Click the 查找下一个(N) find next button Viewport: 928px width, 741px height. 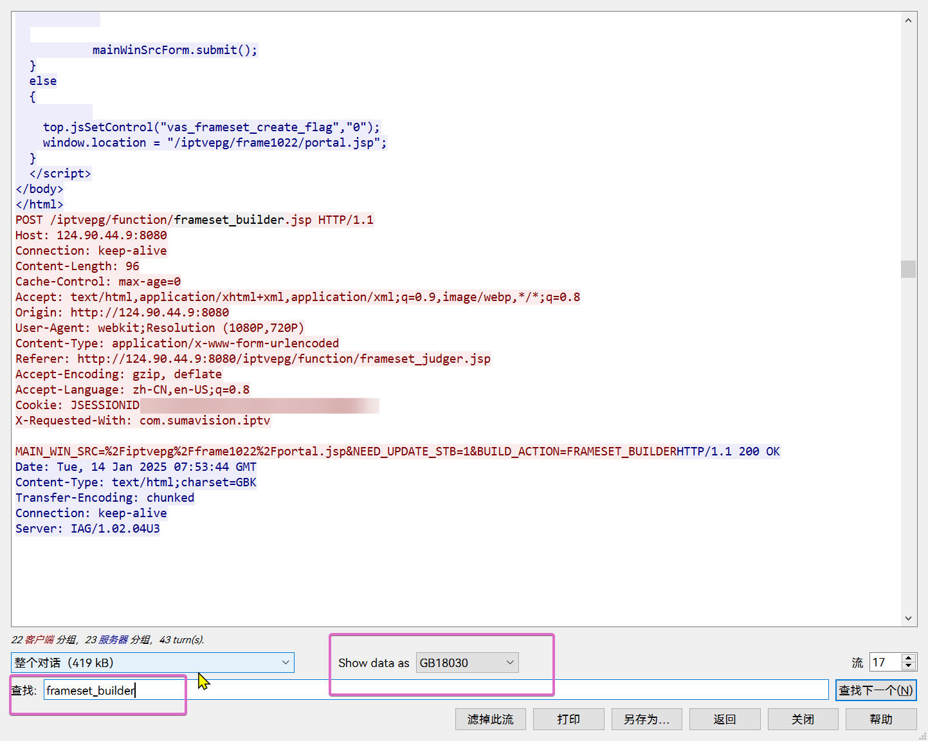click(x=876, y=690)
